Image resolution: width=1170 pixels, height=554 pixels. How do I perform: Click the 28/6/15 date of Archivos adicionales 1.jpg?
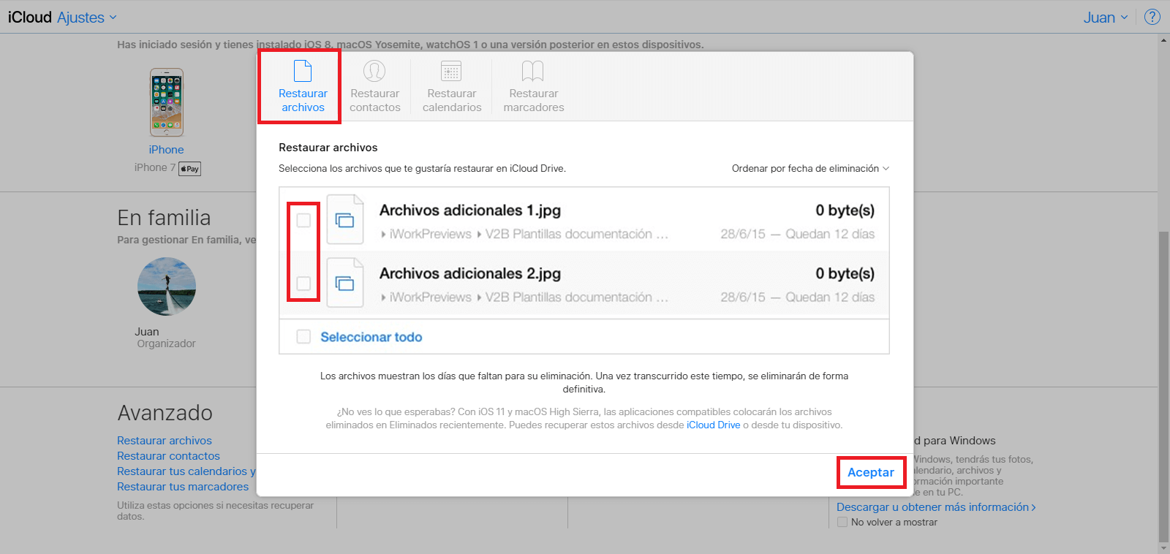[743, 234]
